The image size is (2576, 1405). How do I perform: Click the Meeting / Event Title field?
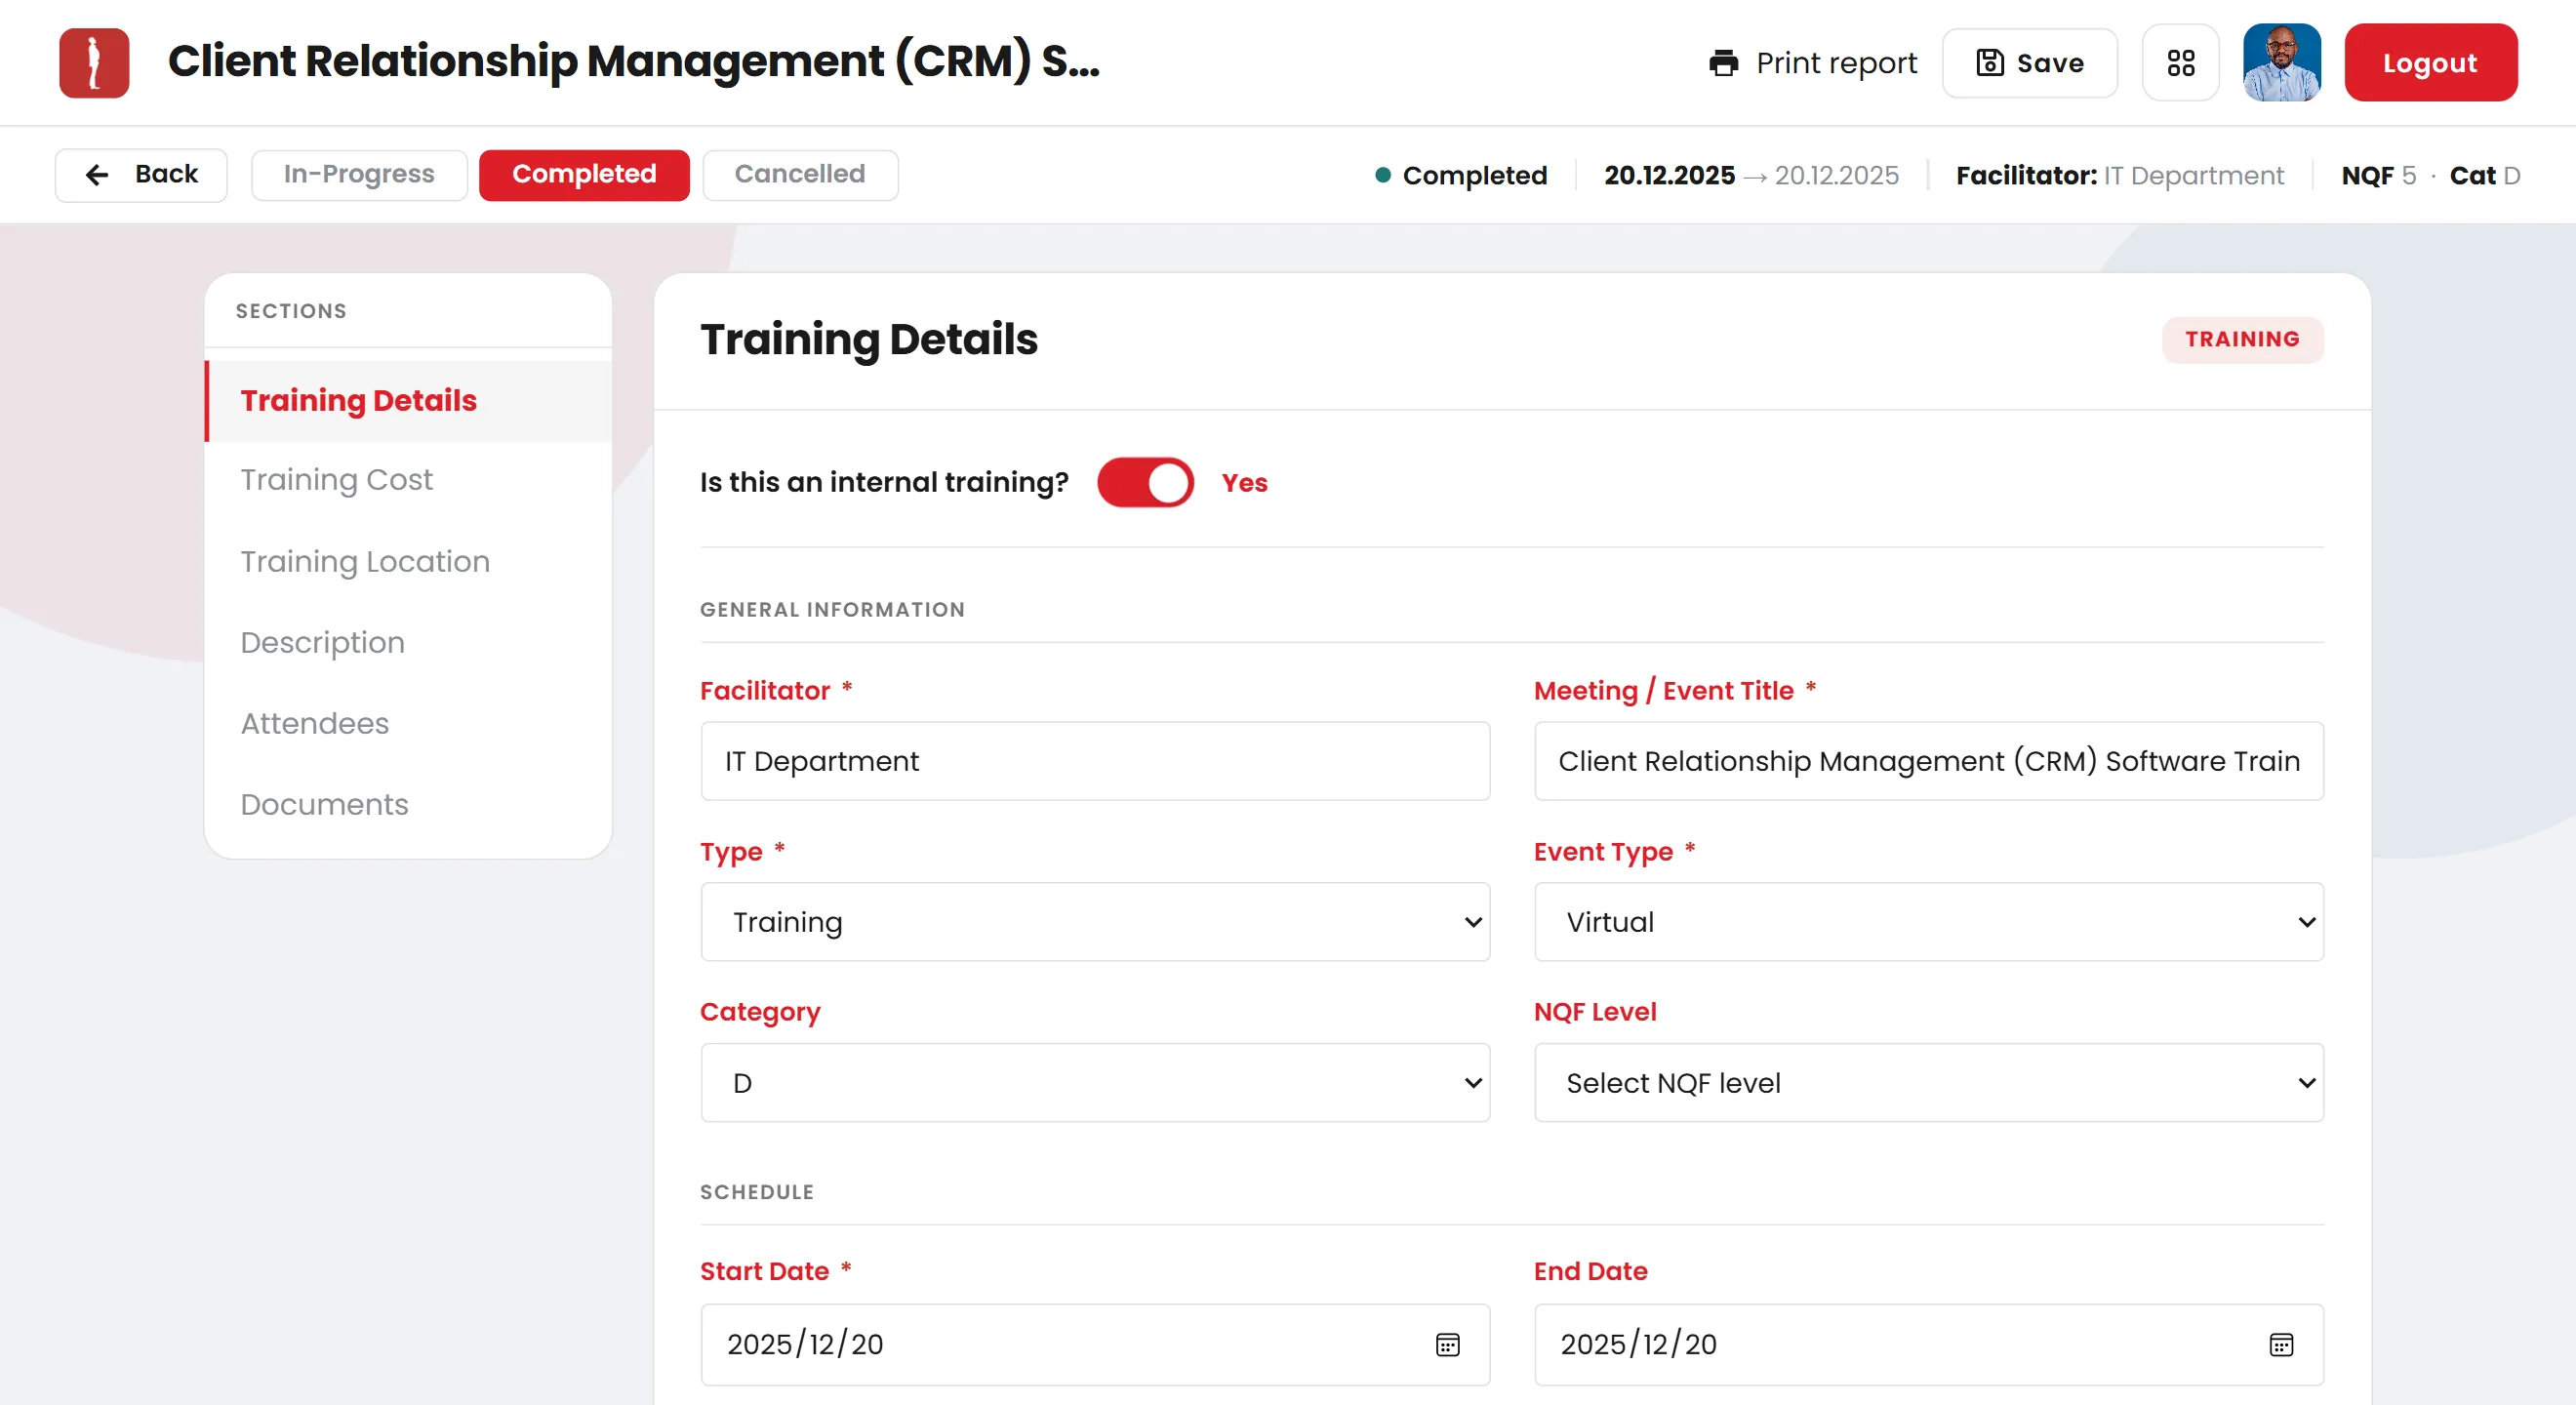[x=1928, y=761]
